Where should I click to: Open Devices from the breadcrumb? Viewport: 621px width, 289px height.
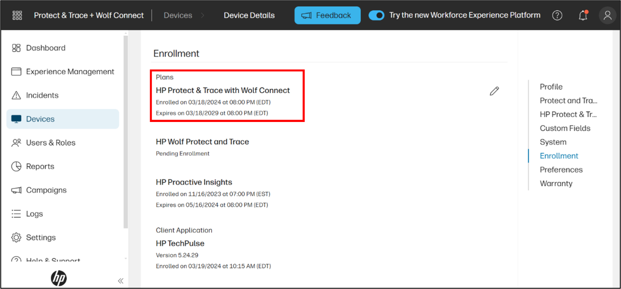[178, 15]
